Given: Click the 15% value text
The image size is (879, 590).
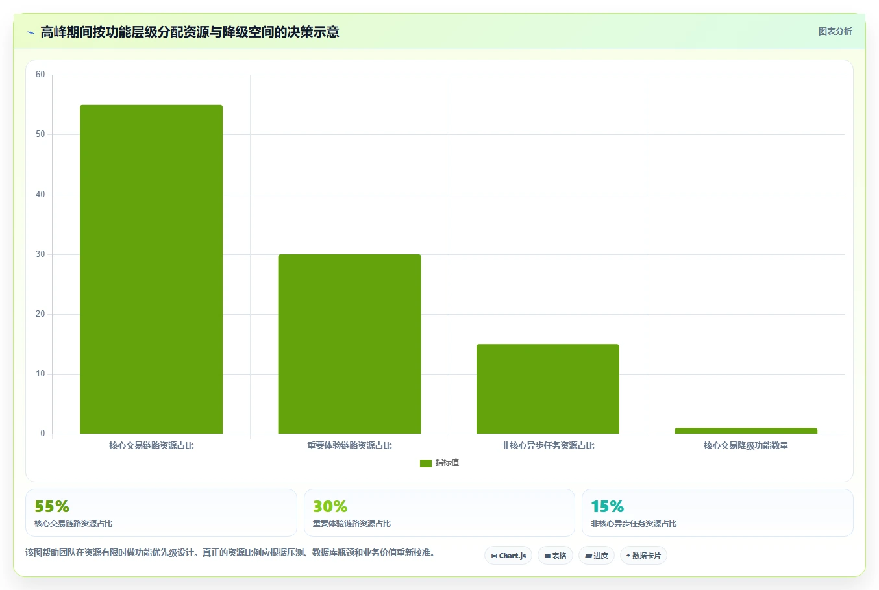Looking at the screenshot, I should [x=607, y=506].
